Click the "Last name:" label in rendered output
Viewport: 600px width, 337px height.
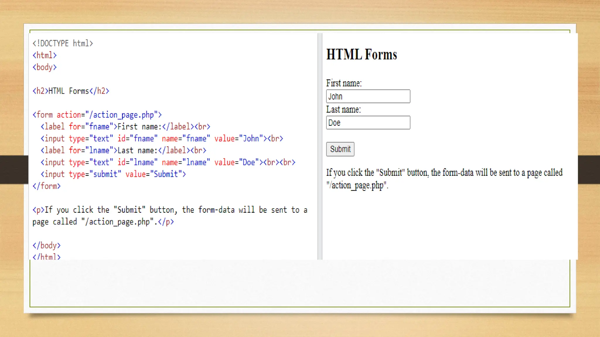(x=343, y=109)
